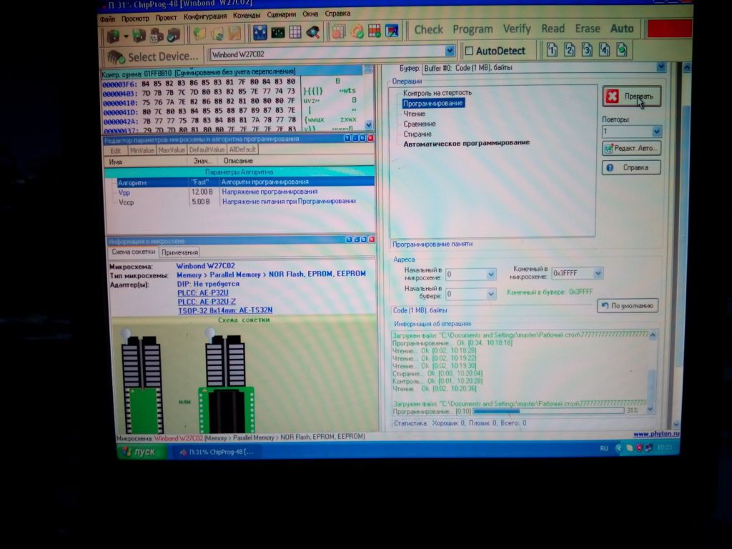Click the Редакт. Авто edit button
This screenshot has width=732, height=549.
point(630,149)
